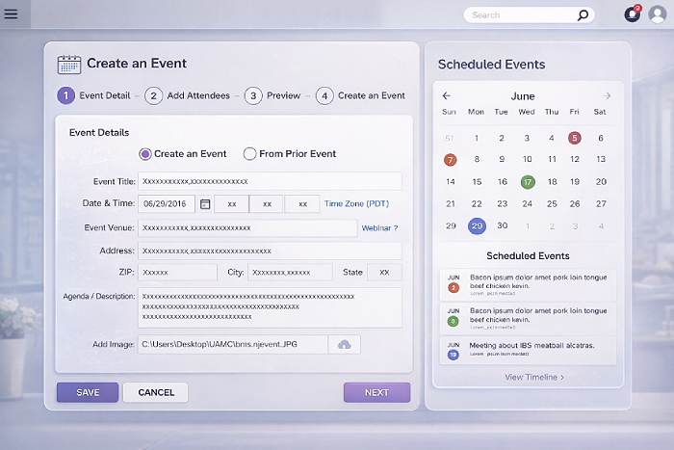Image resolution: width=674 pixels, height=450 pixels.
Task: Open the notifications bell
Action: tap(632, 14)
